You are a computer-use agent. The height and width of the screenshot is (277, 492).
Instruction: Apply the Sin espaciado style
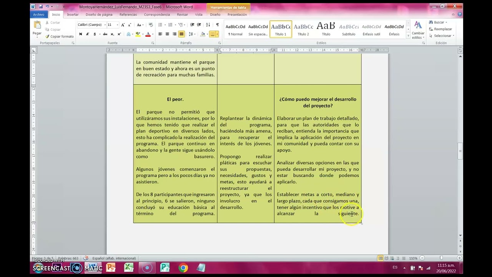click(258, 29)
